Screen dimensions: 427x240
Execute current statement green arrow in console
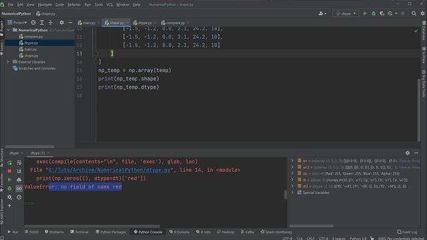9,180
